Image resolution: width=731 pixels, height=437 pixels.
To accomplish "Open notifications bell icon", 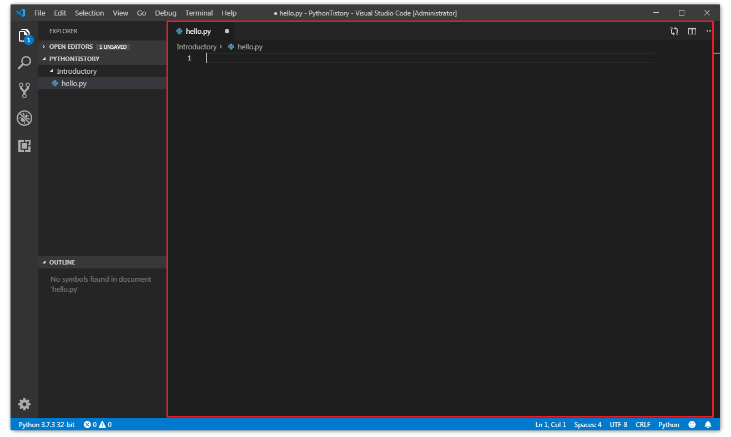I will point(708,425).
